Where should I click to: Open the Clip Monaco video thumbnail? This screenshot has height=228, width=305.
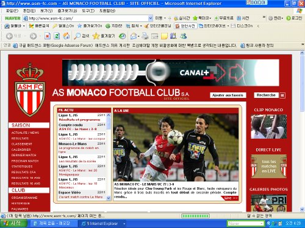(268, 126)
